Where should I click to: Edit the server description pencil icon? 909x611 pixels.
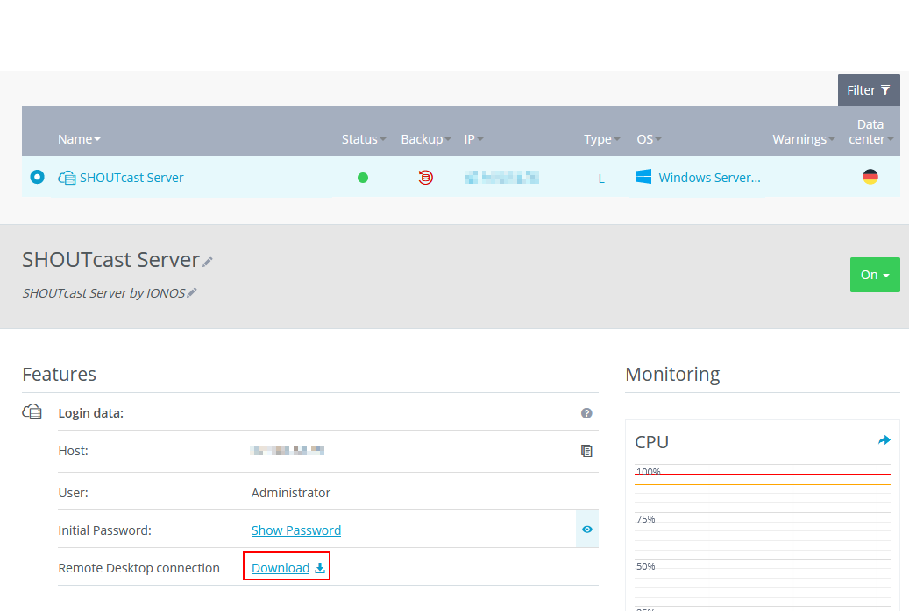coord(192,293)
